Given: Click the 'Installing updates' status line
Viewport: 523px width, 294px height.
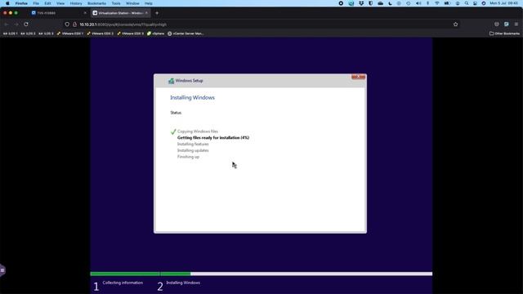Looking at the screenshot, I should click(x=193, y=150).
